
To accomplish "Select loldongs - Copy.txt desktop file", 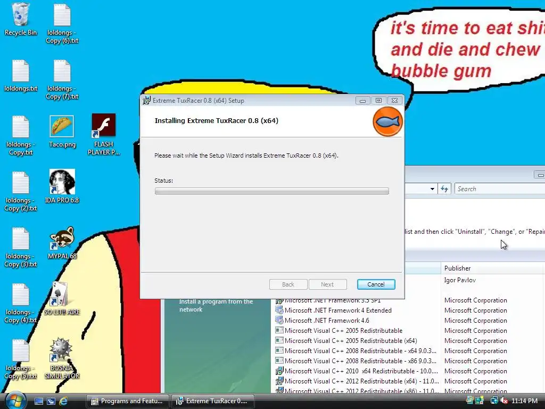I will pyautogui.click(x=21, y=135).
